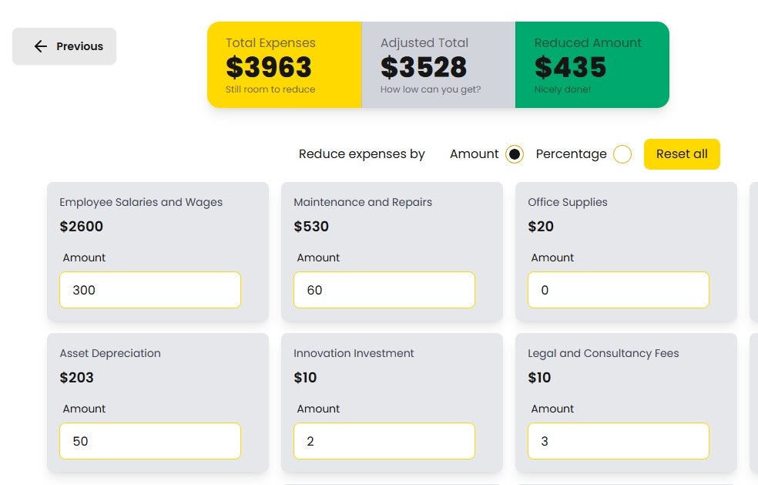Click the Innovation Investment amount field
Viewport: 758px width, 485px height.
[x=384, y=441]
